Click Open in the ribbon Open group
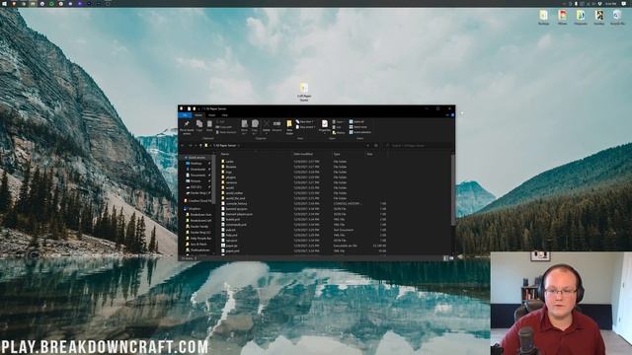Screen dimensions: 632x355 click(338, 121)
